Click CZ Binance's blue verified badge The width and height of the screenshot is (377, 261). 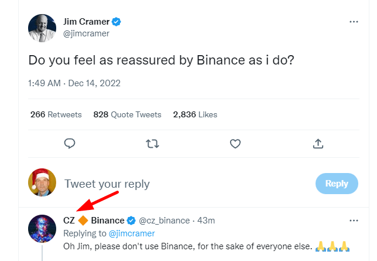click(131, 221)
